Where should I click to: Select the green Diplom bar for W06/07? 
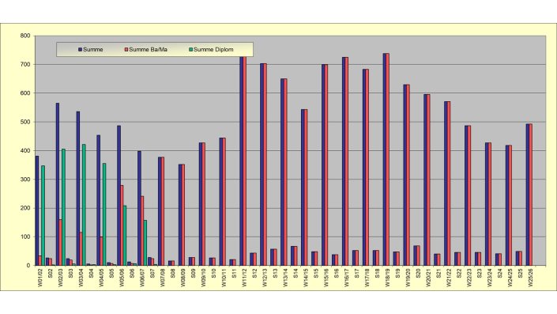145,243
